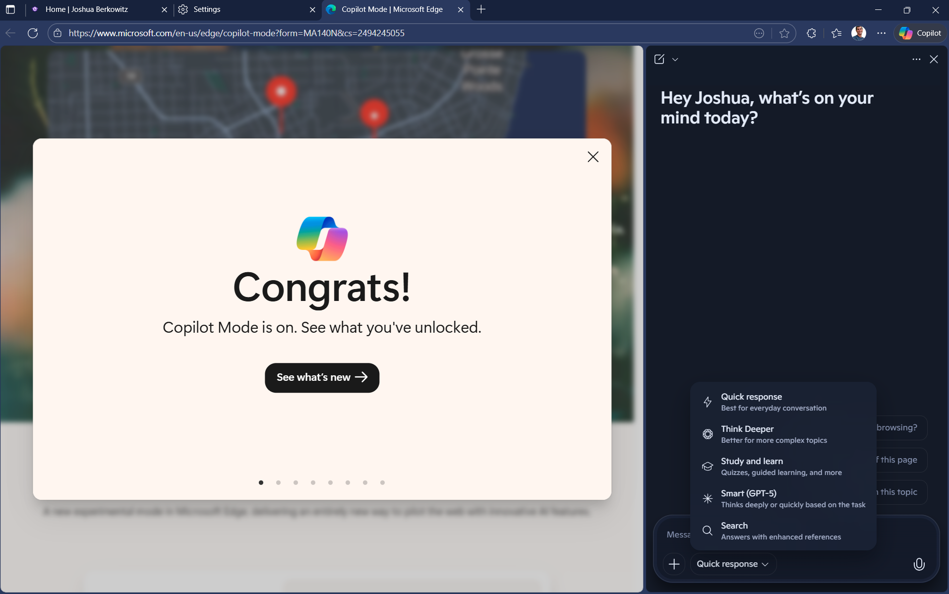Expand the Quick response mode dropdown
This screenshot has height=594, width=949.
[x=732, y=564]
